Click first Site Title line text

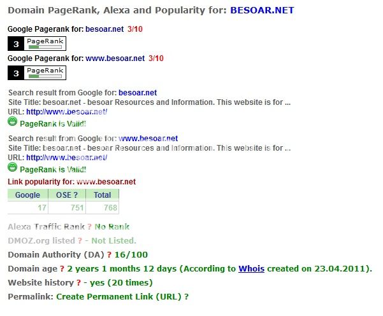[149, 102]
